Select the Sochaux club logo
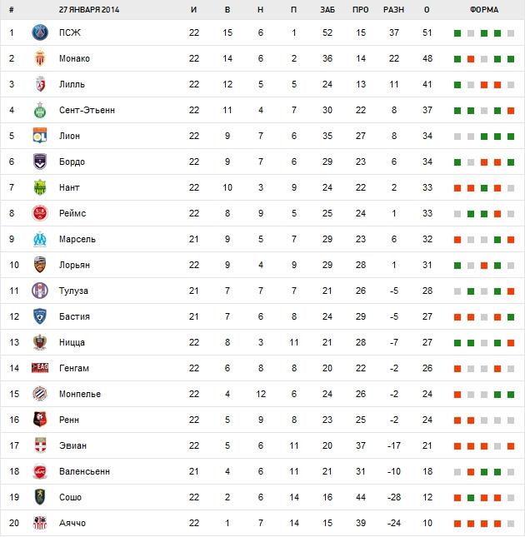Viewport: 525px width, 537px height. (39, 498)
